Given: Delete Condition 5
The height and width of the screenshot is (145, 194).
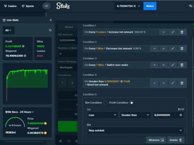Looking at the screenshot, I should (x=176, y=140).
